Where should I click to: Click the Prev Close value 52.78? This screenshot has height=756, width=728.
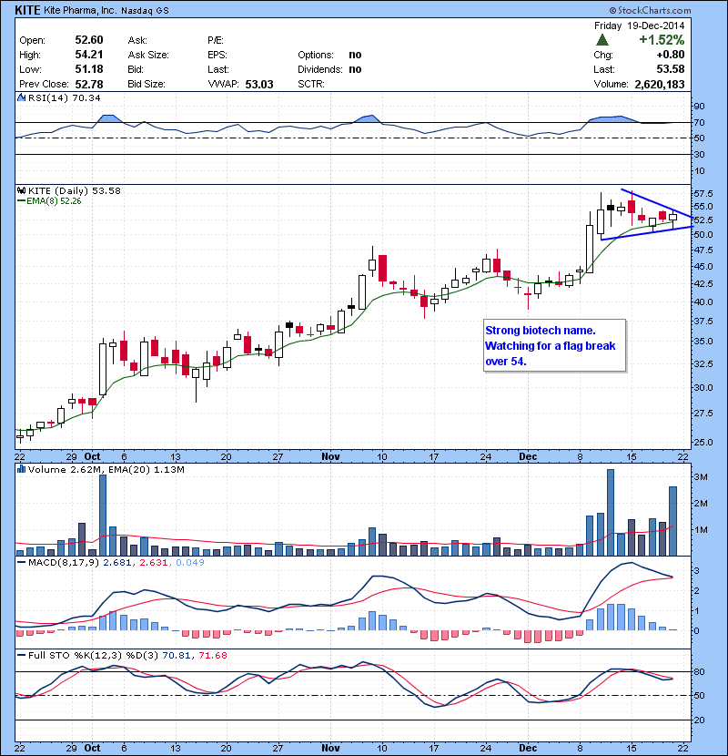(89, 84)
